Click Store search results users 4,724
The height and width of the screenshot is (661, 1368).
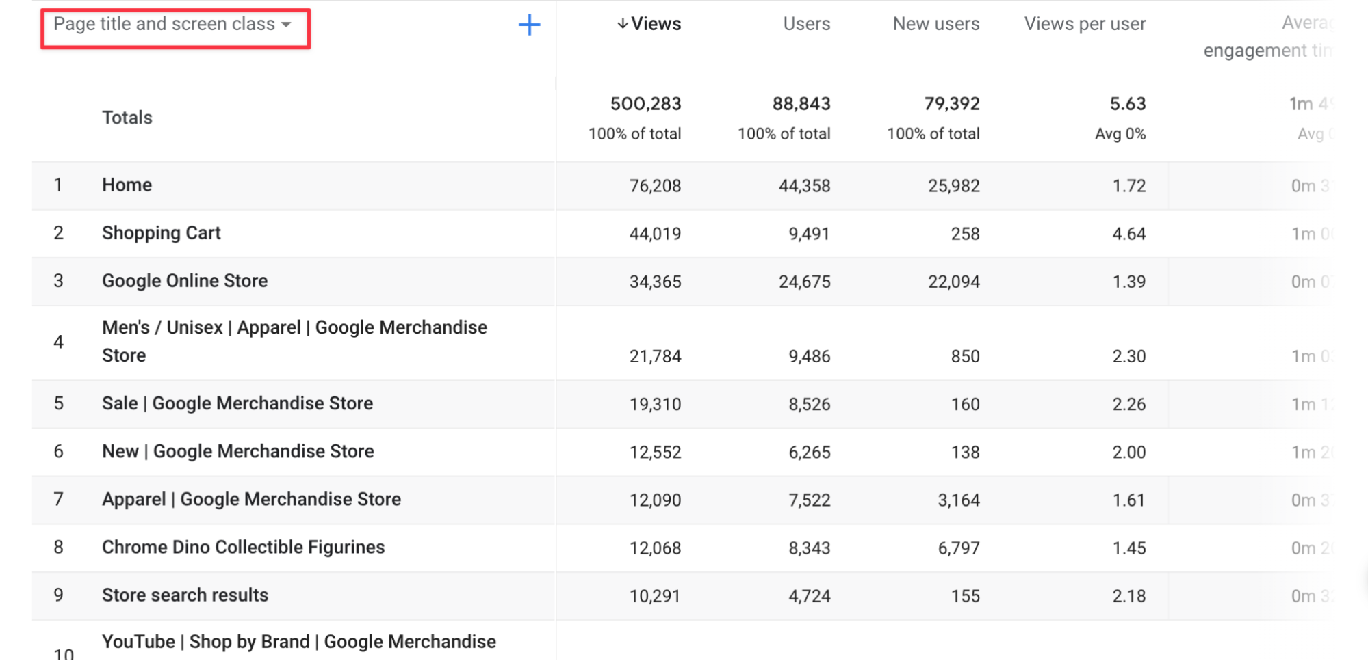(x=810, y=596)
